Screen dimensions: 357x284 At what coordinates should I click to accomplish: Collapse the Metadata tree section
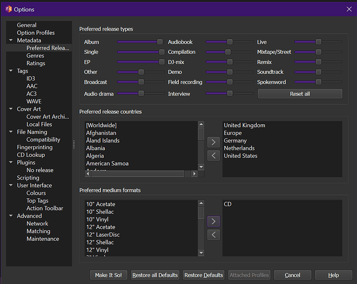11,40
